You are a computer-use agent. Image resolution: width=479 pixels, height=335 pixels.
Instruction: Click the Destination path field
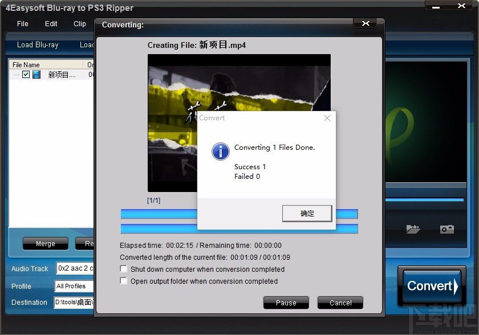coord(74,303)
